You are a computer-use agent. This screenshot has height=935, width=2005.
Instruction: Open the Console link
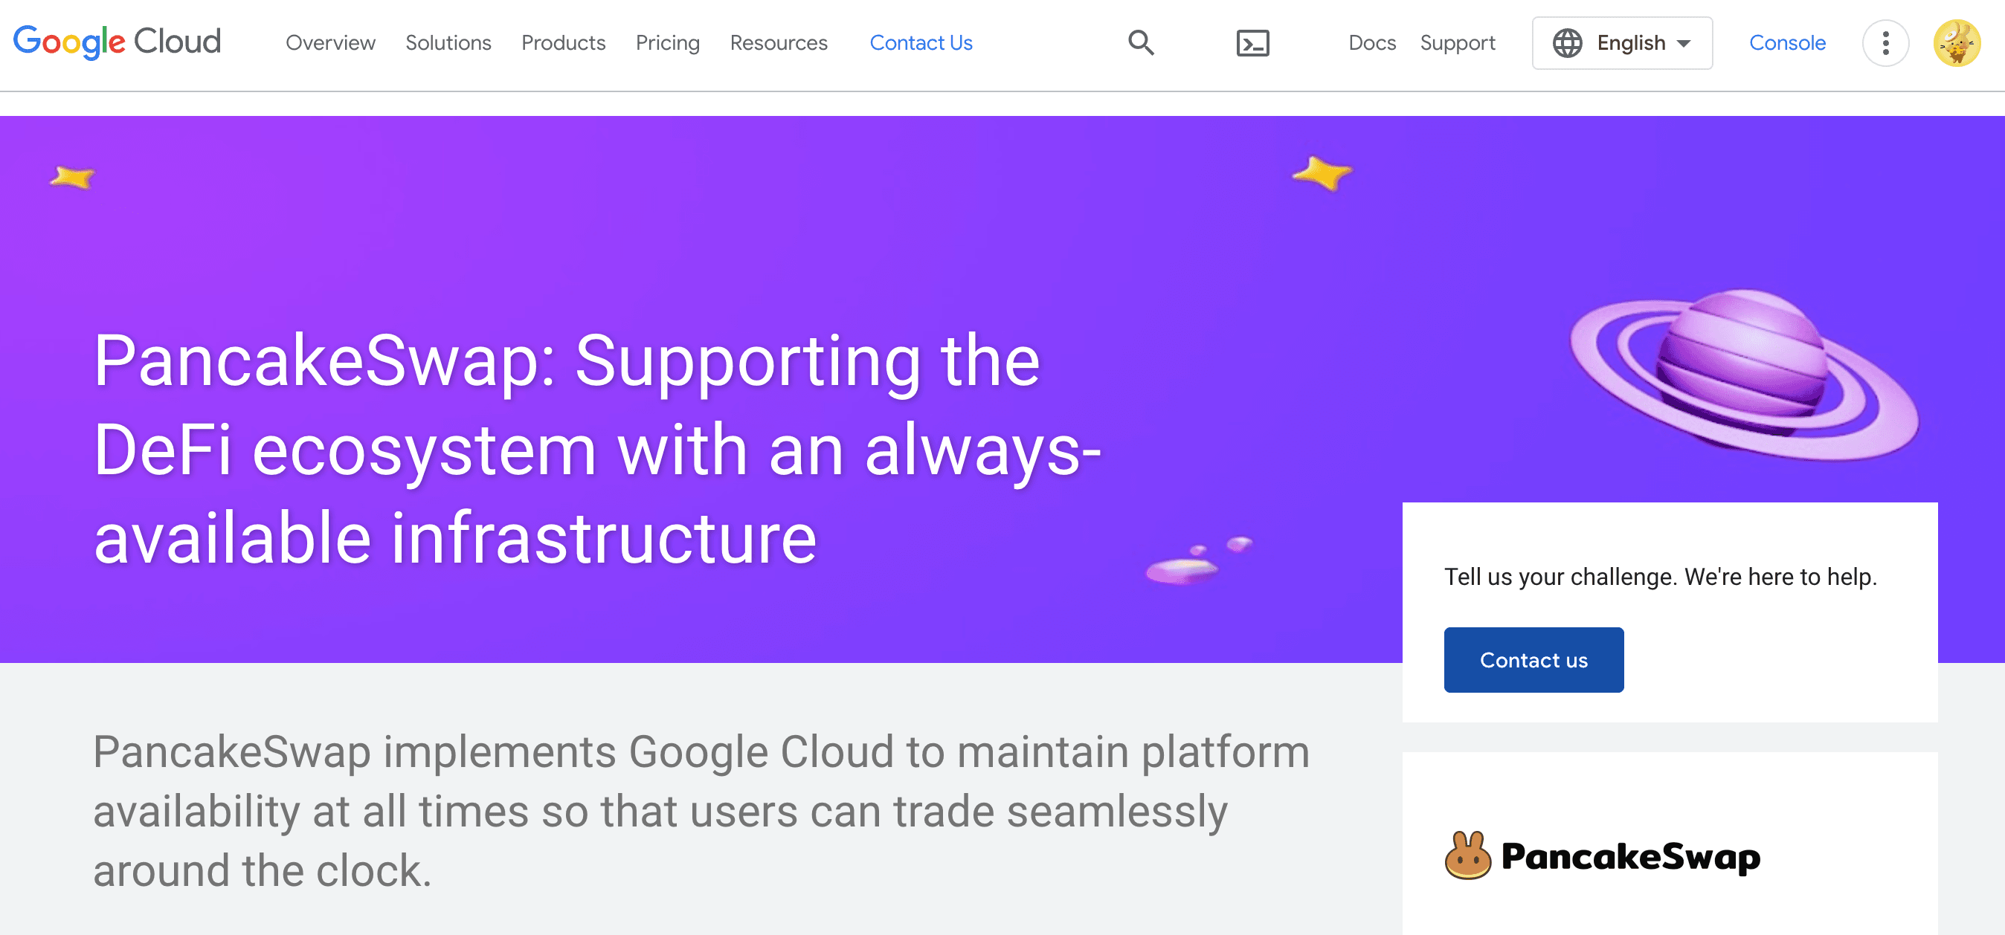tap(1787, 43)
